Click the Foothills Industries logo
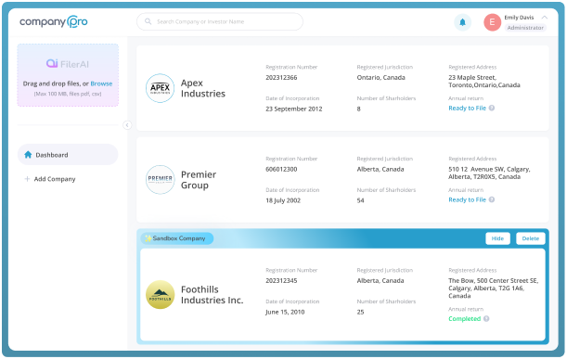567x359 pixels. pos(160,295)
